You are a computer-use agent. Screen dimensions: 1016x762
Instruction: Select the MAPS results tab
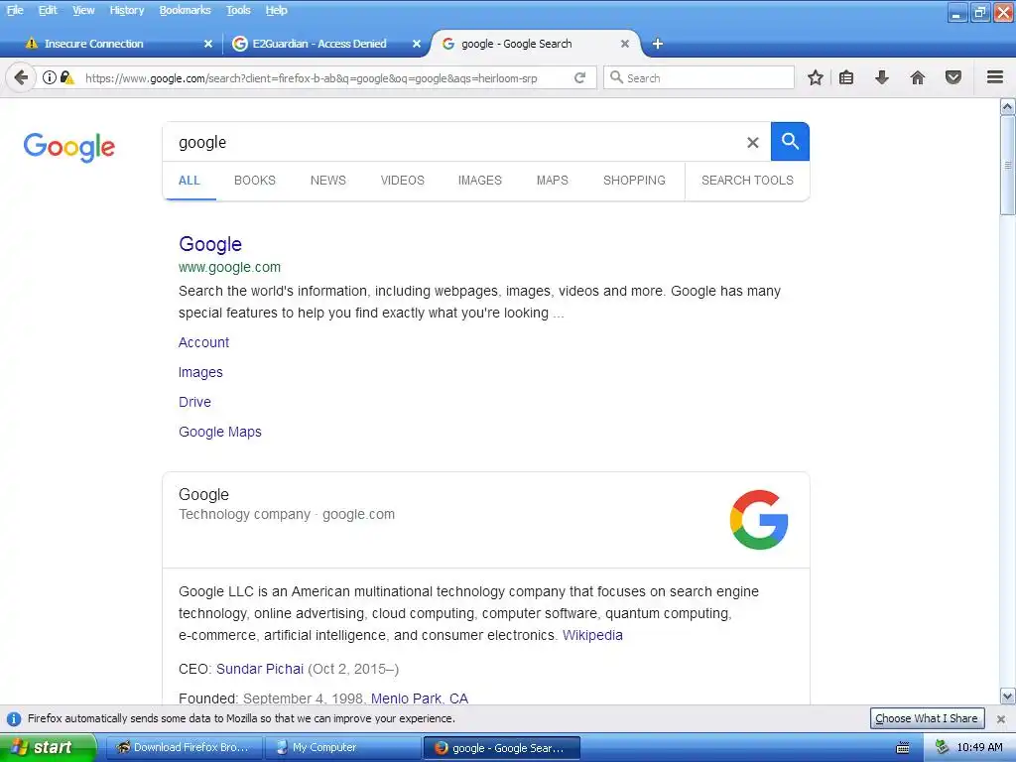(552, 181)
